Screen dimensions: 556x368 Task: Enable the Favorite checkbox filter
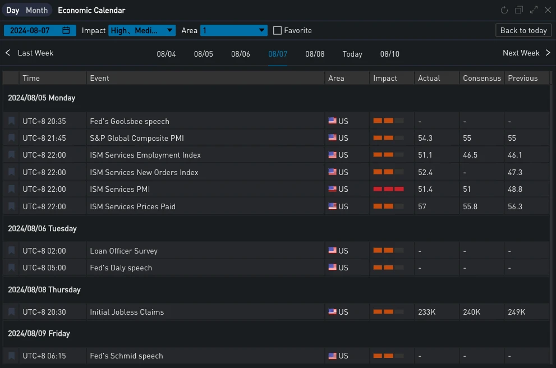[x=277, y=30]
